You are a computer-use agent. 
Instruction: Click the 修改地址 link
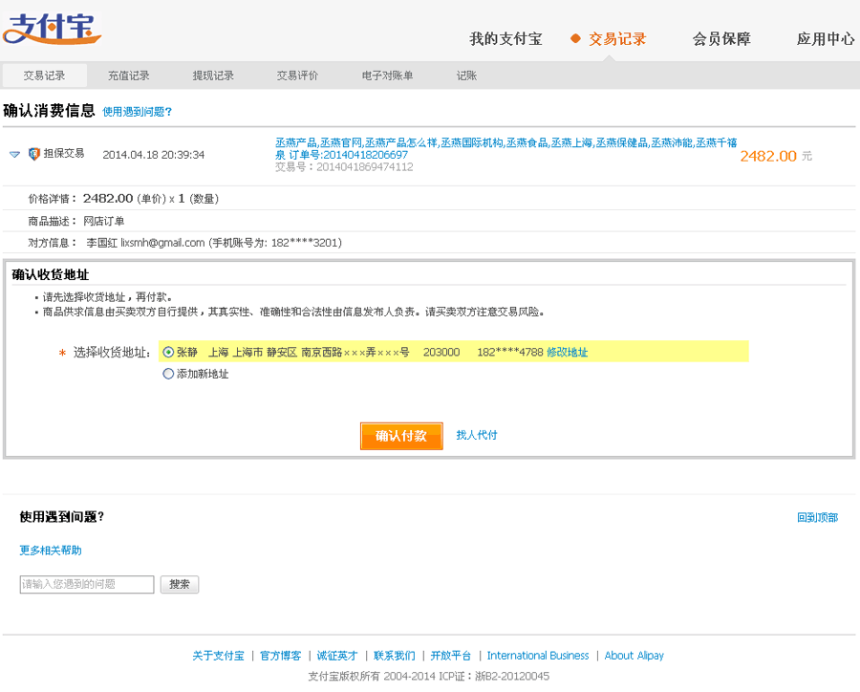[567, 353]
